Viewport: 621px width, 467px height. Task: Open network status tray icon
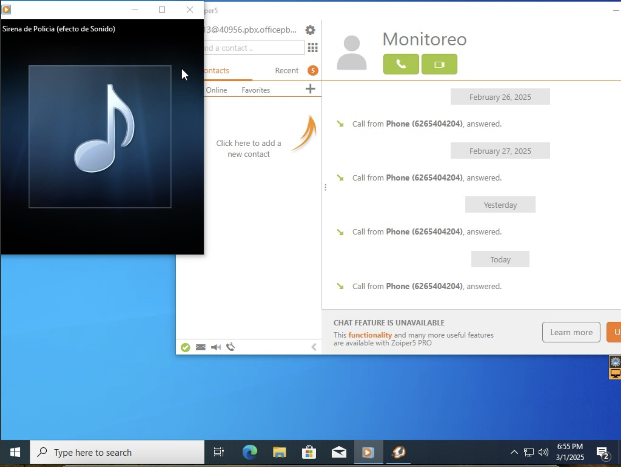point(529,452)
